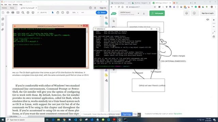218x122 pixels.
Task: Zoom in with the plus circle icon
Action: pos(67,13)
